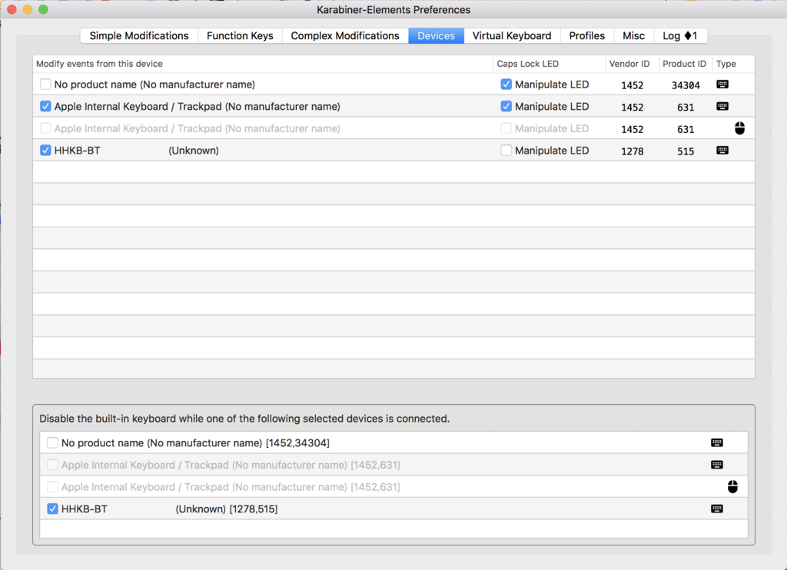Uncheck HHKB-BT in disable built-in keyboard list
787x570 pixels.
pyautogui.click(x=53, y=509)
